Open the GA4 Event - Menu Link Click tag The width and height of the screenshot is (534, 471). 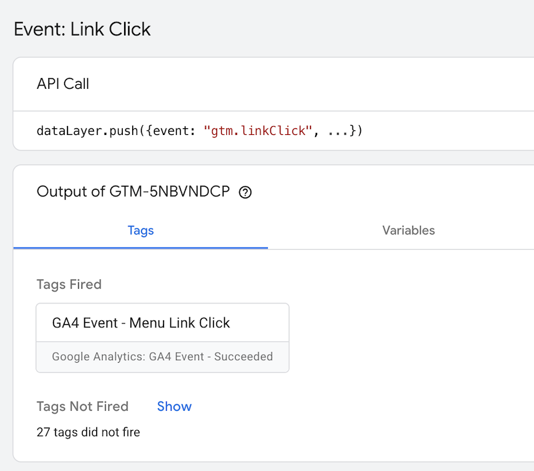[141, 323]
